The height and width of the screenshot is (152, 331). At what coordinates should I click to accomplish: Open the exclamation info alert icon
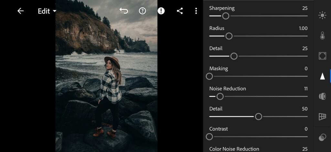(x=161, y=11)
